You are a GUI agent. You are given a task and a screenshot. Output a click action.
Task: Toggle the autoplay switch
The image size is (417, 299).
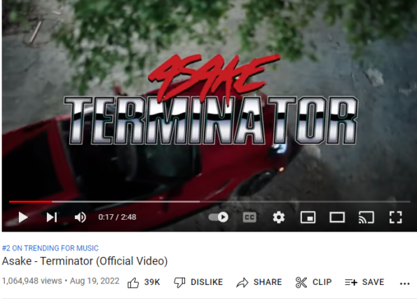(x=219, y=218)
